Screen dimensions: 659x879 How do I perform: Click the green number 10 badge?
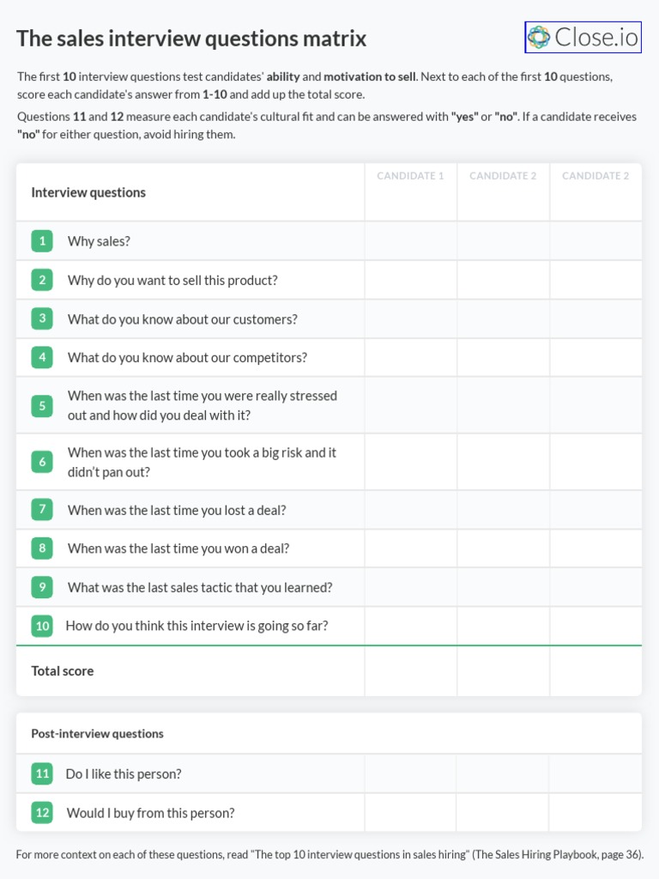point(42,626)
